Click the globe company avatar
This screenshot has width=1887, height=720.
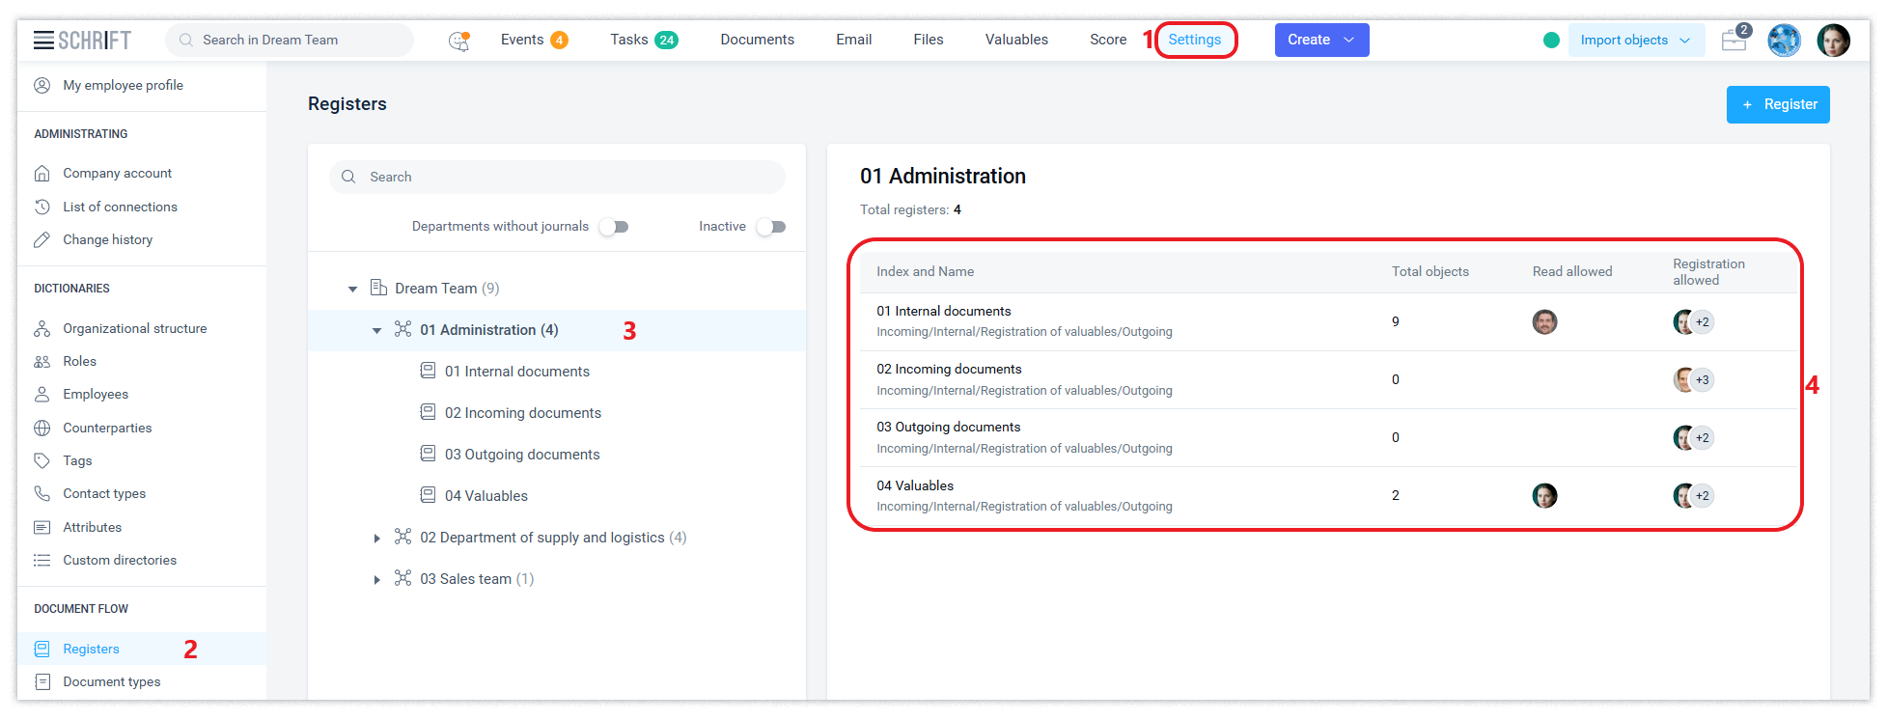click(x=1784, y=41)
